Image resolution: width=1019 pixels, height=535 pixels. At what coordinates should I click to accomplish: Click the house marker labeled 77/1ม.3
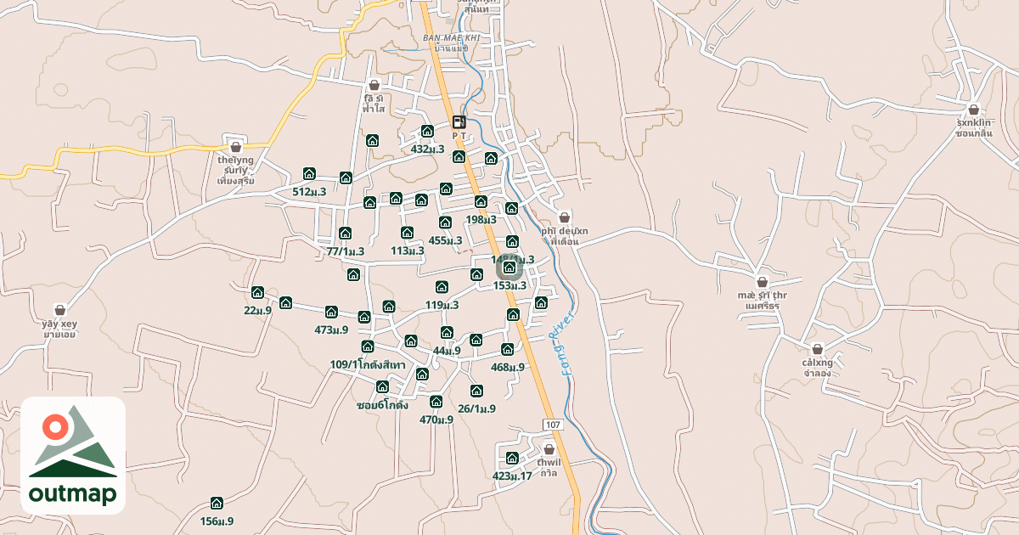tap(345, 233)
